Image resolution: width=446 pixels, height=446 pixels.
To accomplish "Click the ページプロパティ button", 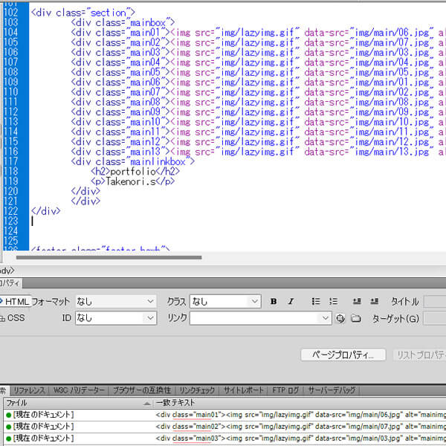I will click(343, 355).
